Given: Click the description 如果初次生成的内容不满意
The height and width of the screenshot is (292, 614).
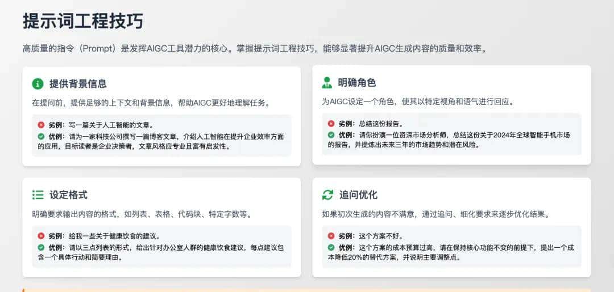Looking at the screenshot, I should click(x=436, y=214).
